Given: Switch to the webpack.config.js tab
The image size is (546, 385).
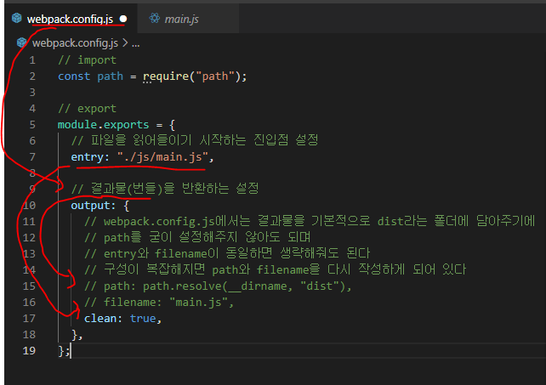Looking at the screenshot, I should (70, 19).
